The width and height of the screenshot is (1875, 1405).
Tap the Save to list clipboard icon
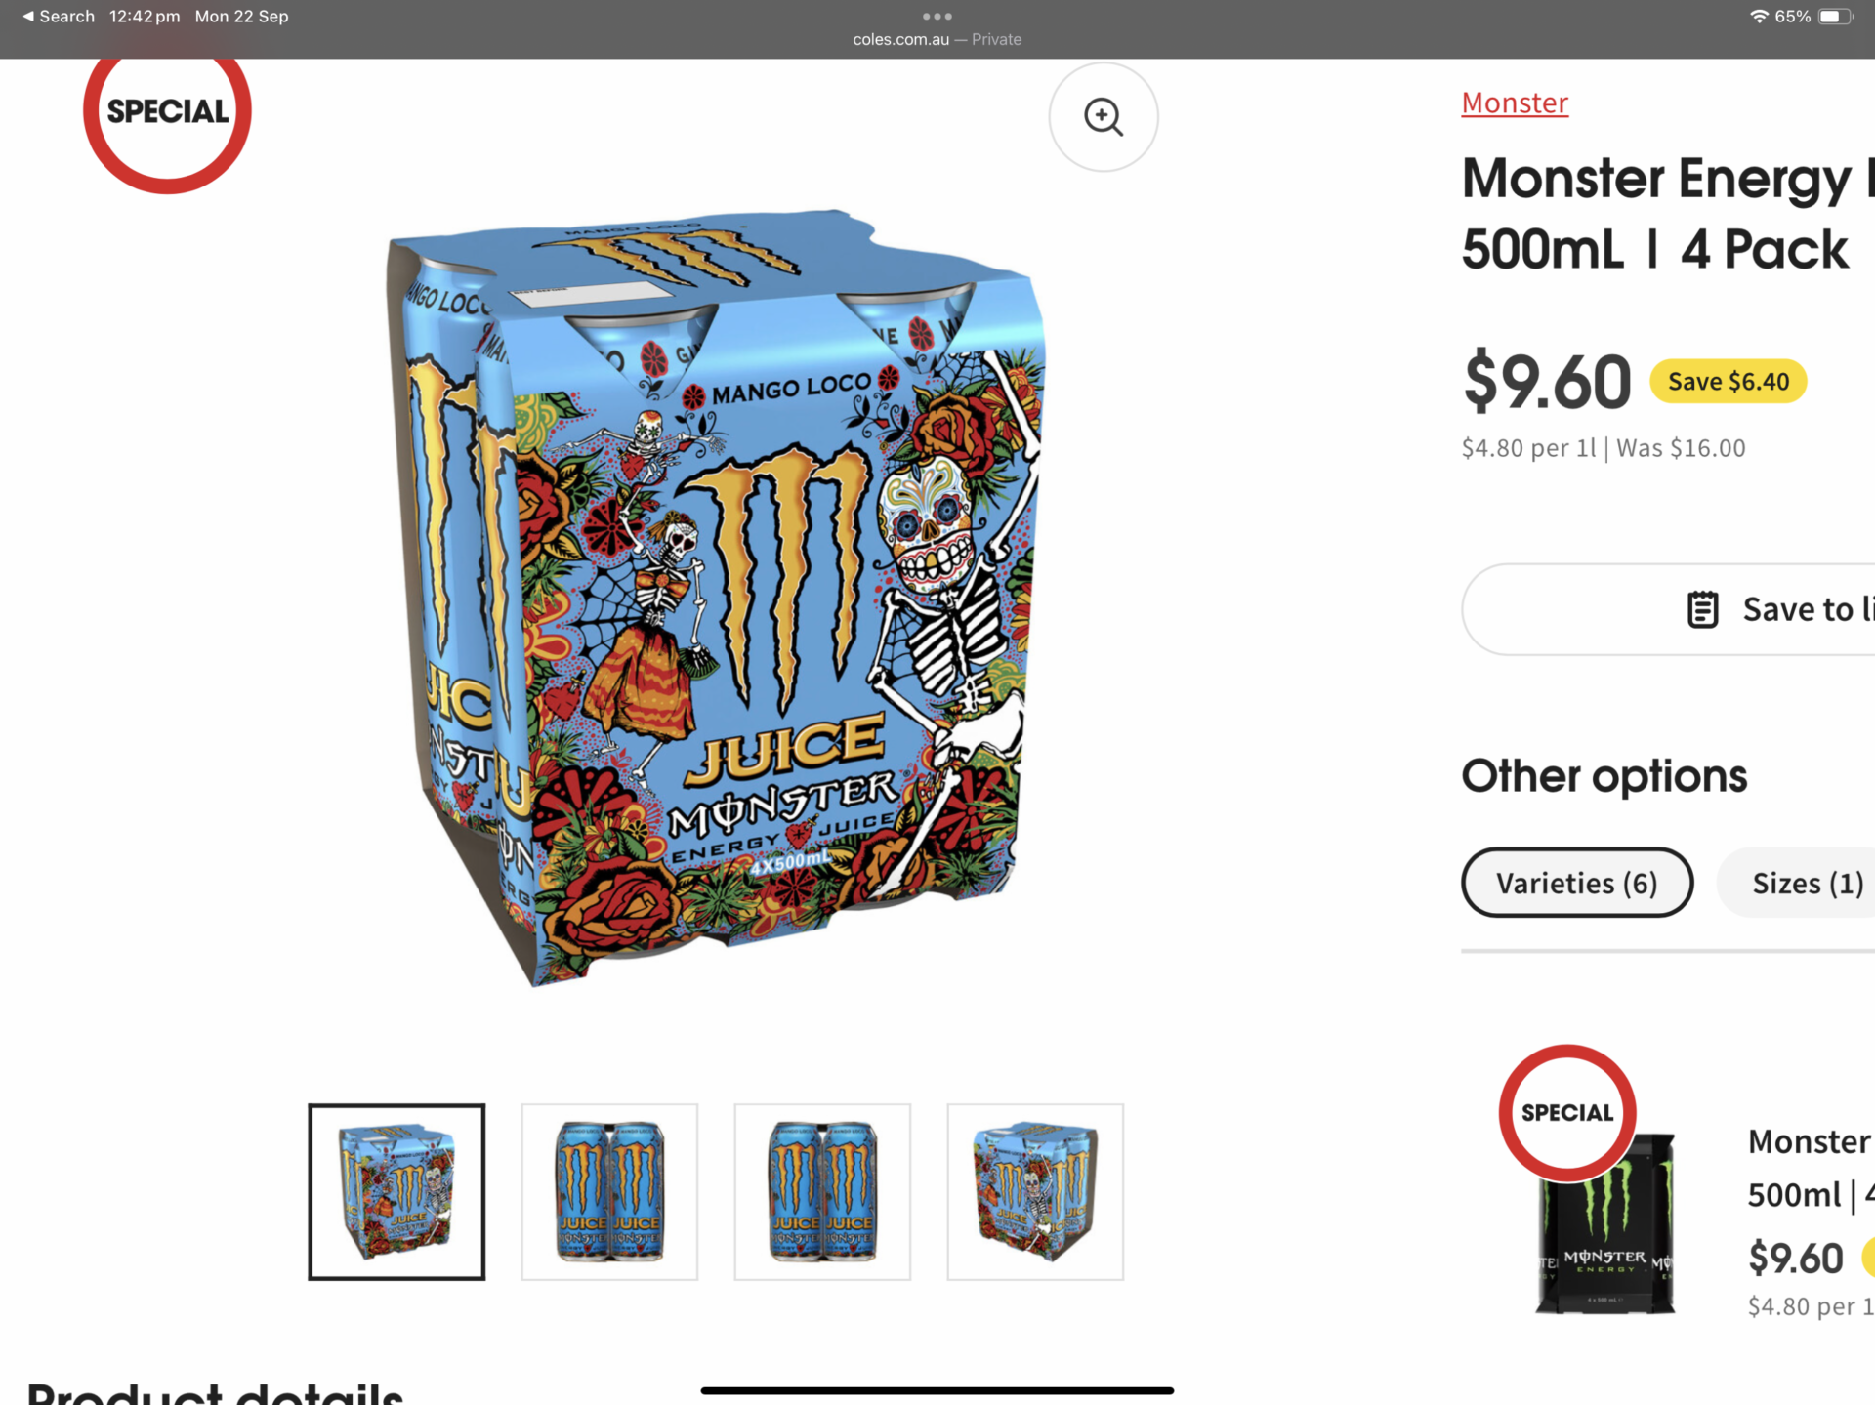(x=1702, y=609)
